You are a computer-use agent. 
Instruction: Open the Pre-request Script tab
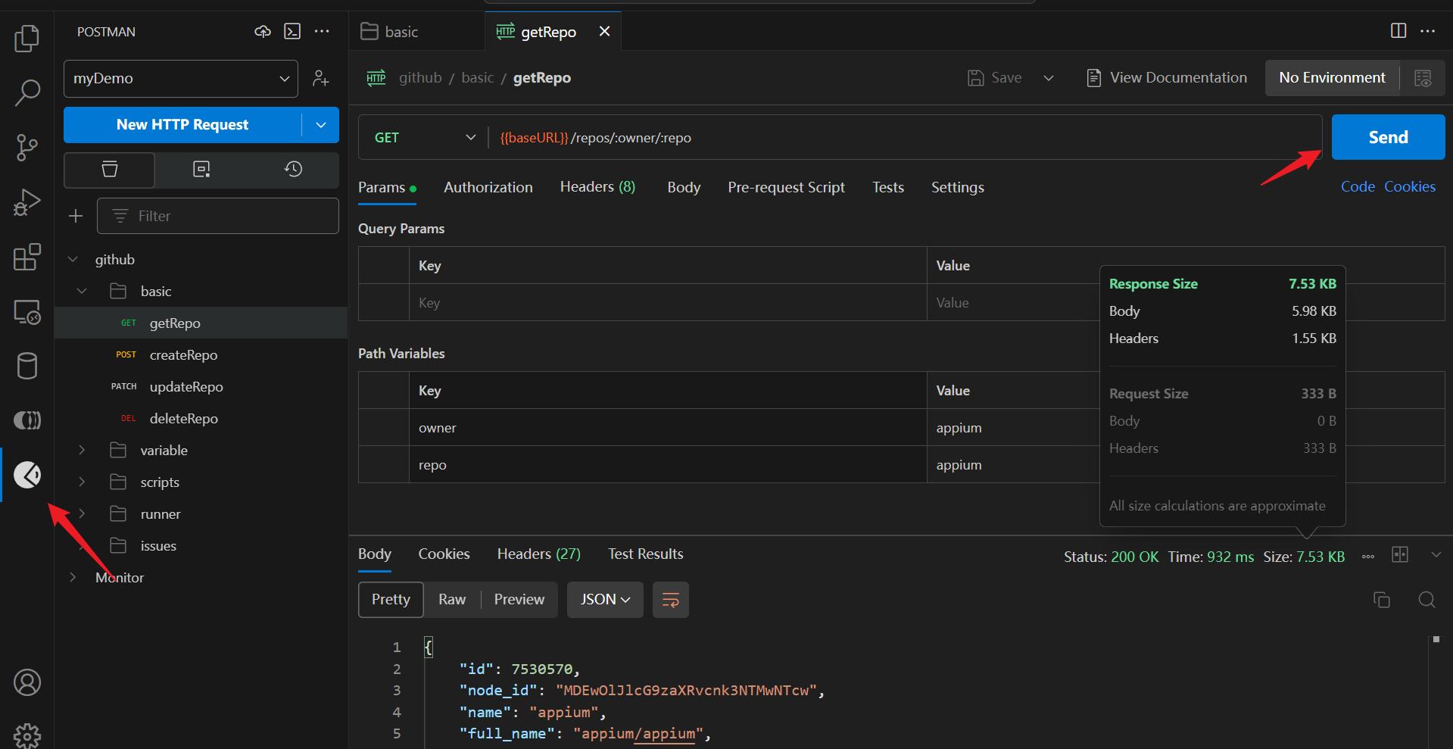(786, 187)
